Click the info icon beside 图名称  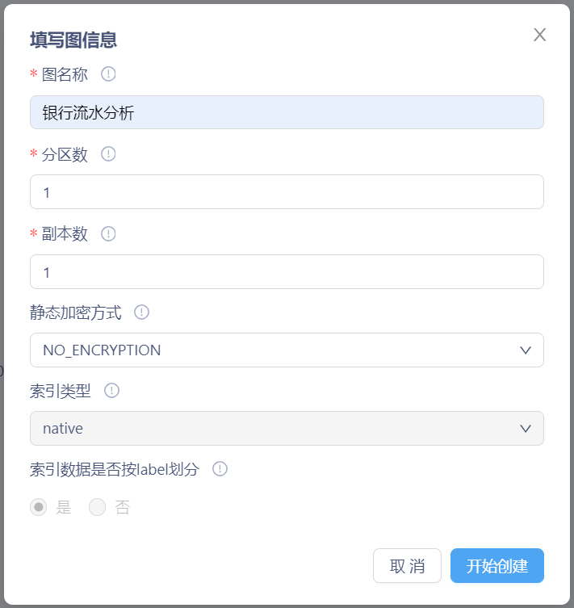tap(108, 74)
